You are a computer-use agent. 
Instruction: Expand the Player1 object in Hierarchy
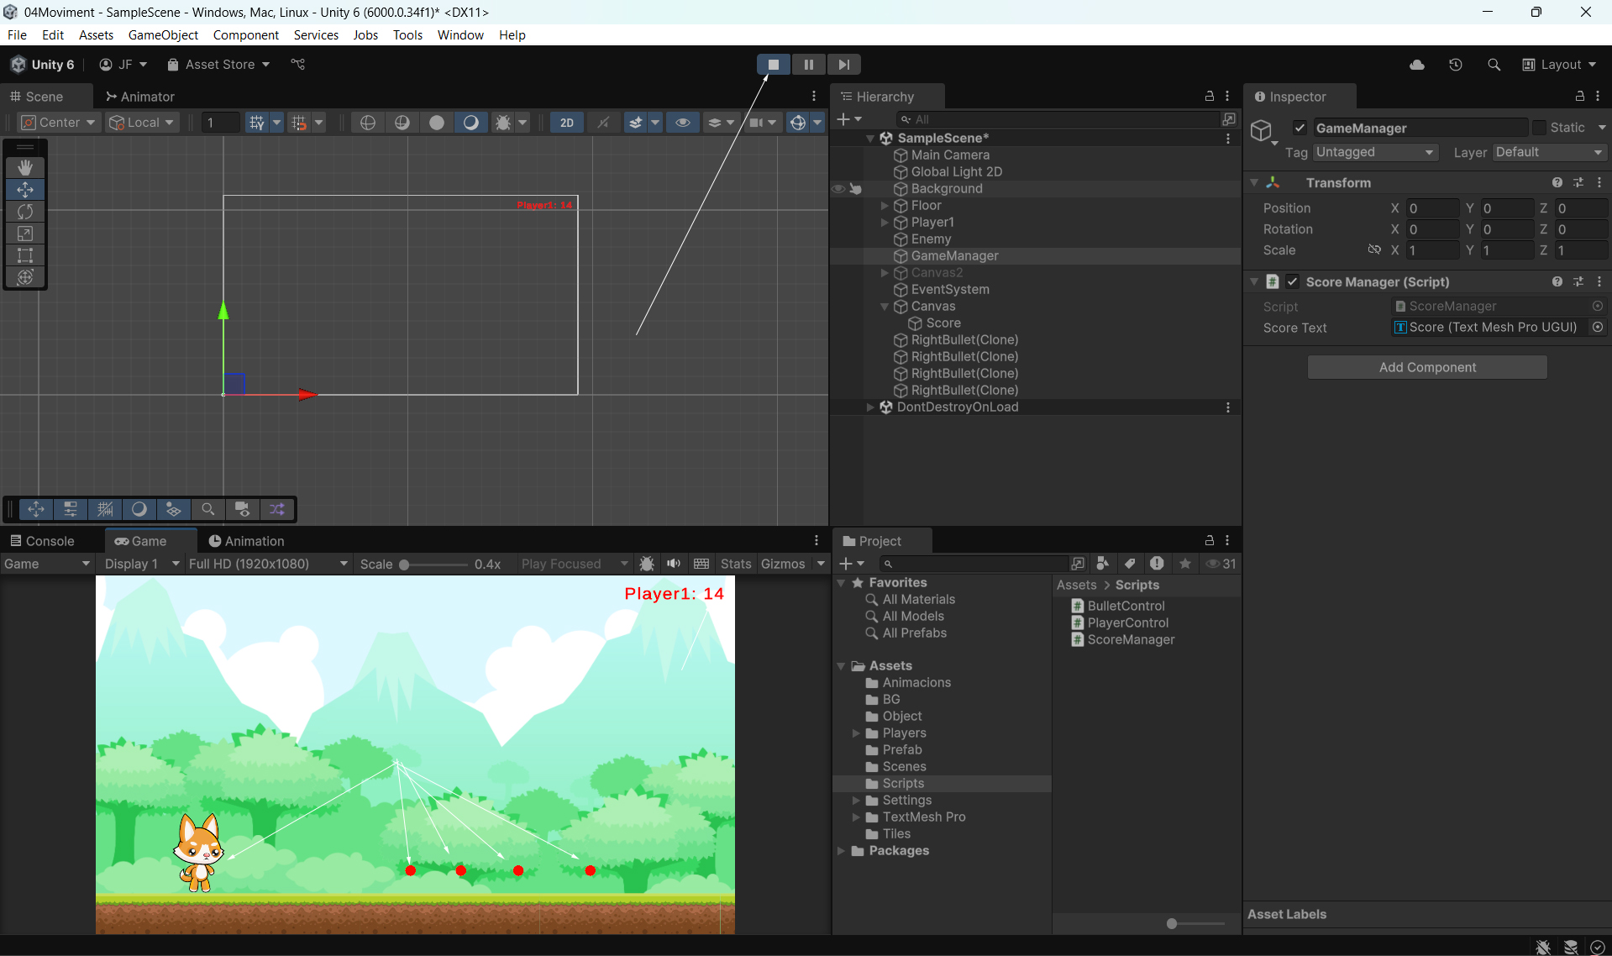(885, 223)
